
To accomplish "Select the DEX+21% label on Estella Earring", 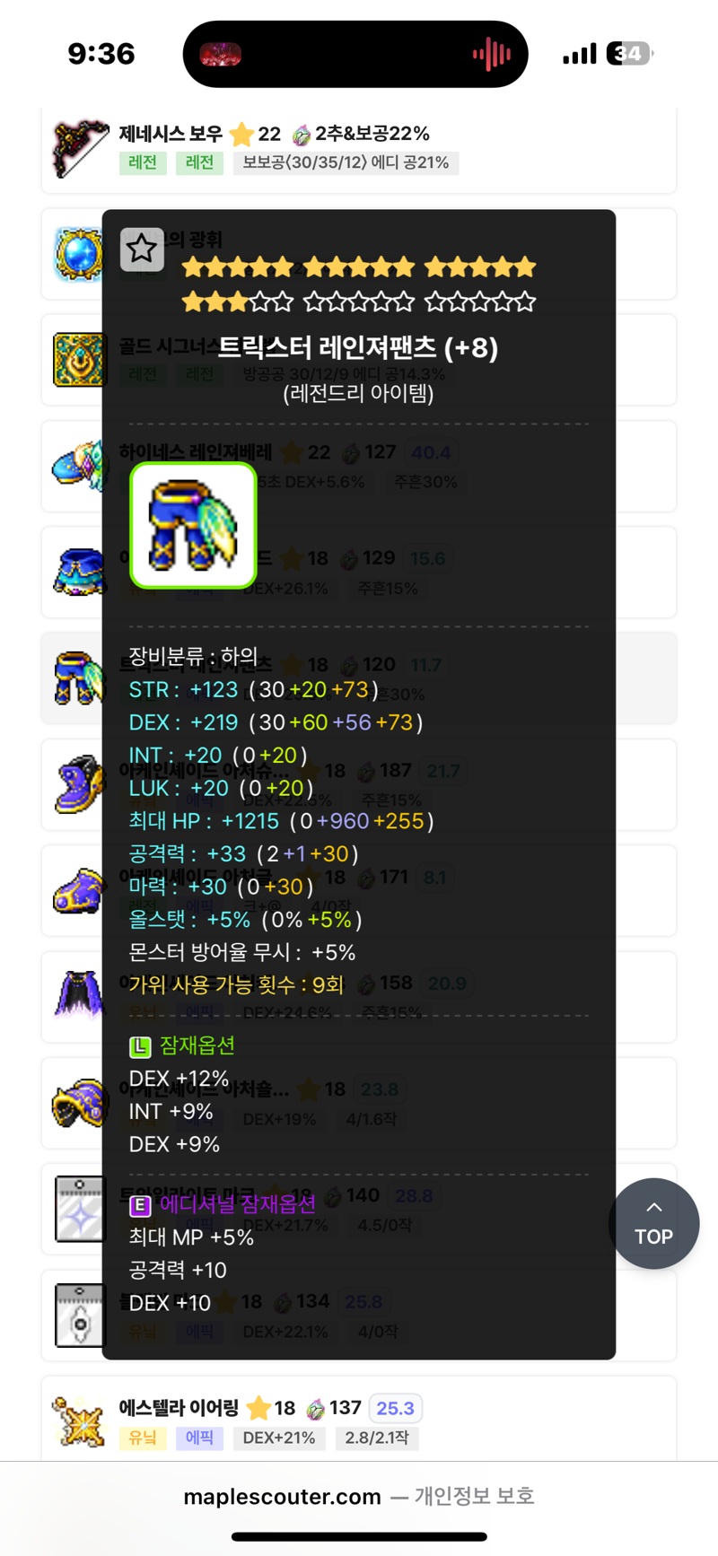I will tap(279, 1438).
